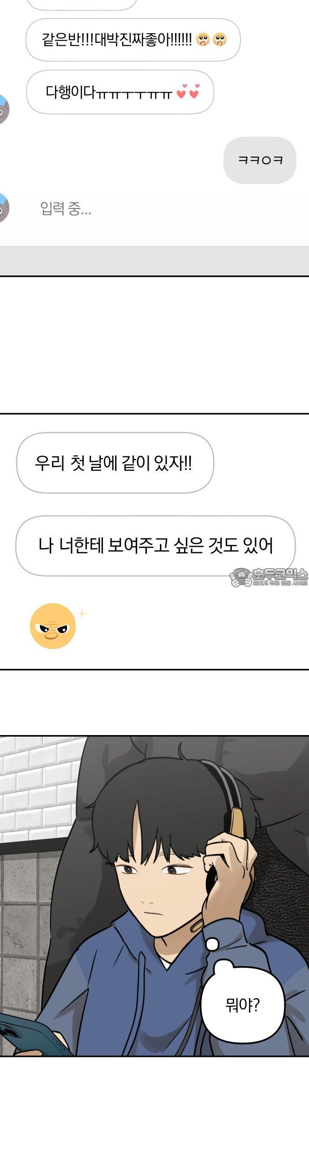The width and height of the screenshot is (309, 1155).
Task: Tap the 나 너한테 보여주고 싶은 것도 있어 bubble
Action: tap(155, 545)
